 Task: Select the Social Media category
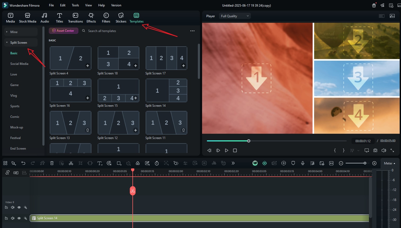click(x=19, y=64)
